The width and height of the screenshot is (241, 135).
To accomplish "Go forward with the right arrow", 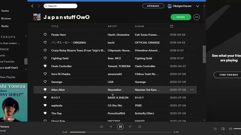I will click(39, 6).
